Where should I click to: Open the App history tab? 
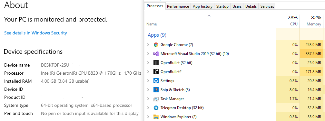202,6
